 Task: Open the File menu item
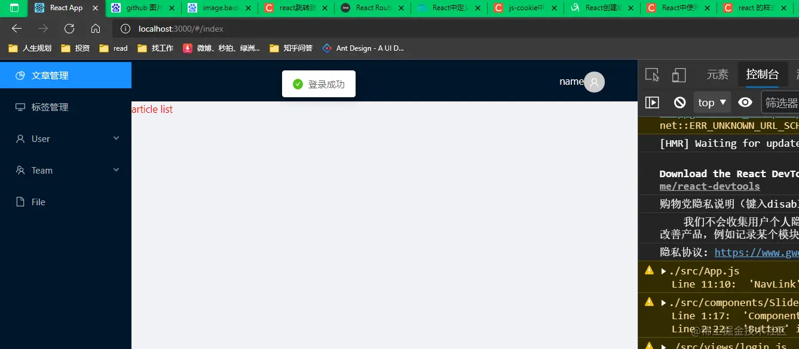pos(66,202)
